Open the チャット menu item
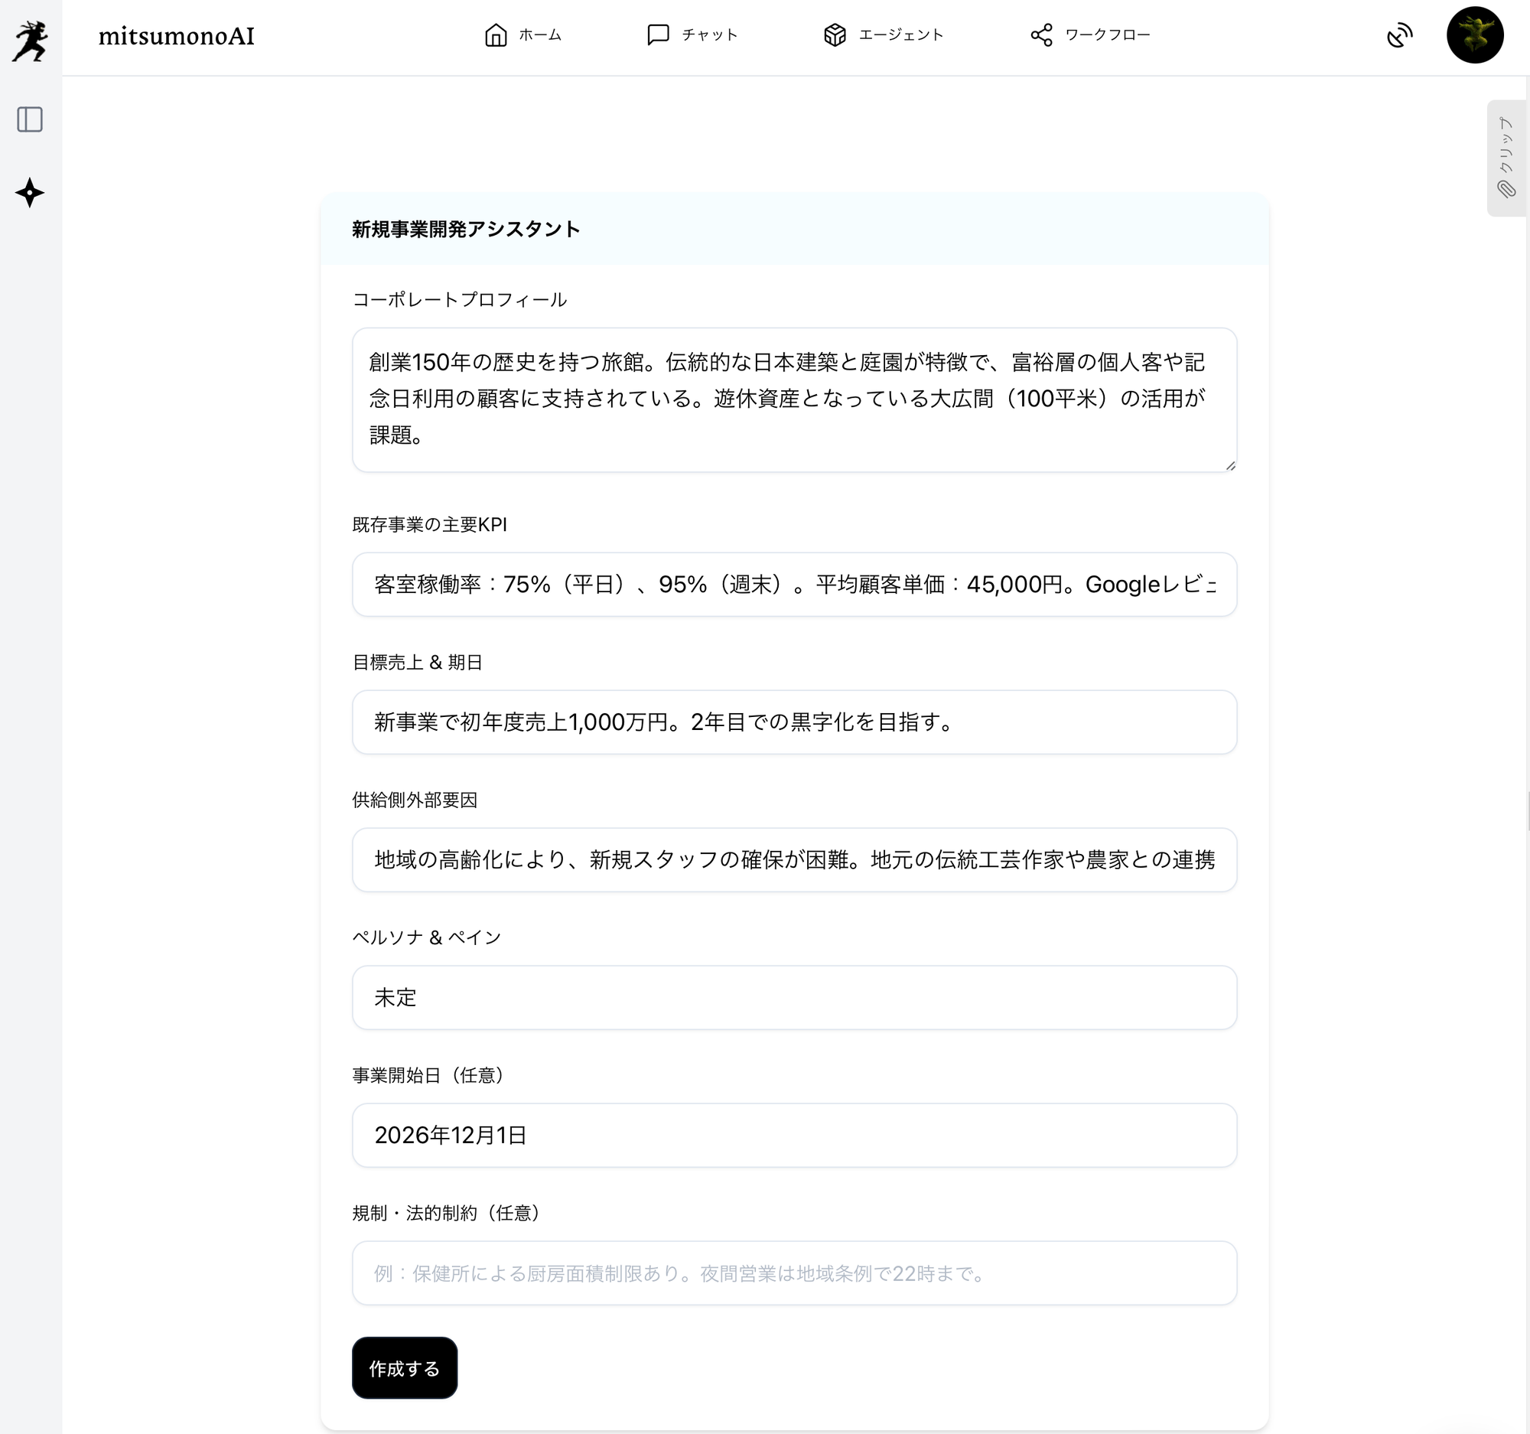Image resolution: width=1530 pixels, height=1434 pixels. click(710, 35)
